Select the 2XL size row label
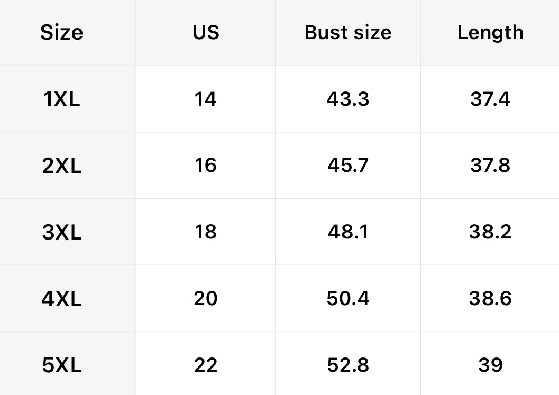The height and width of the screenshot is (395, 559). click(x=62, y=166)
